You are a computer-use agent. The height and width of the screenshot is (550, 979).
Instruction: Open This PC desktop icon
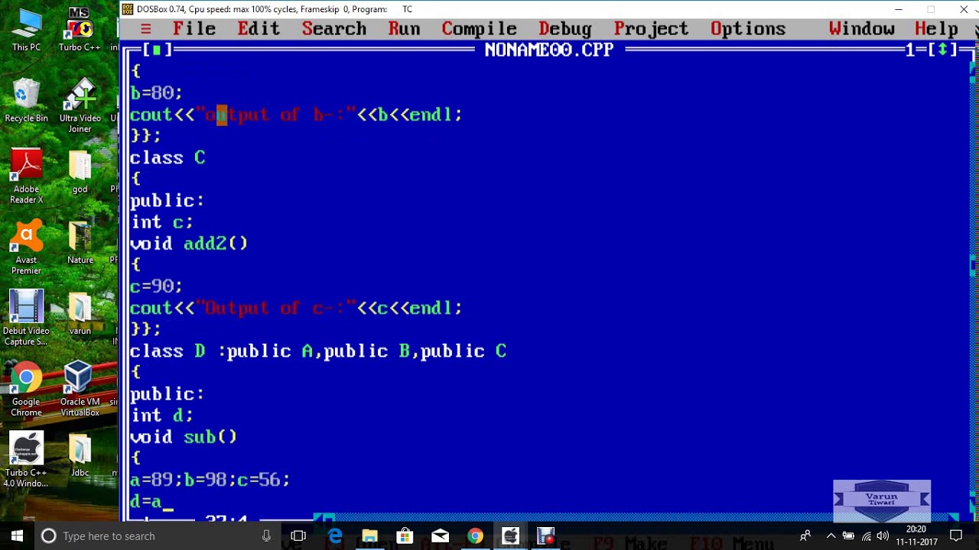26,31
